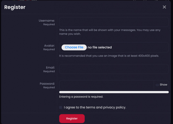
Task: Focus the Password input field
Action: pyautogui.click(x=106, y=85)
